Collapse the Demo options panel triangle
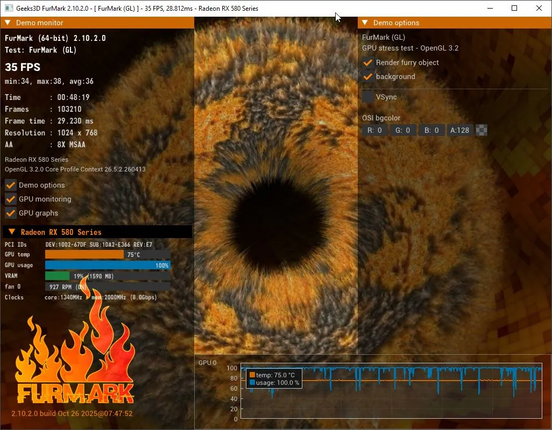The height and width of the screenshot is (430, 552). click(x=365, y=23)
